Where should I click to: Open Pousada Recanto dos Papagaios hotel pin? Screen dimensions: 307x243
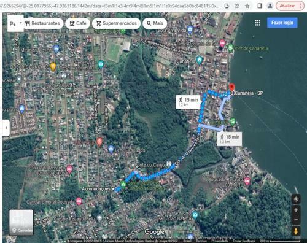coord(69,169)
